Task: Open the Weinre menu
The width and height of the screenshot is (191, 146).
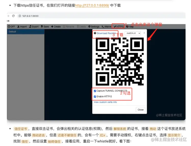Action: (106, 26)
